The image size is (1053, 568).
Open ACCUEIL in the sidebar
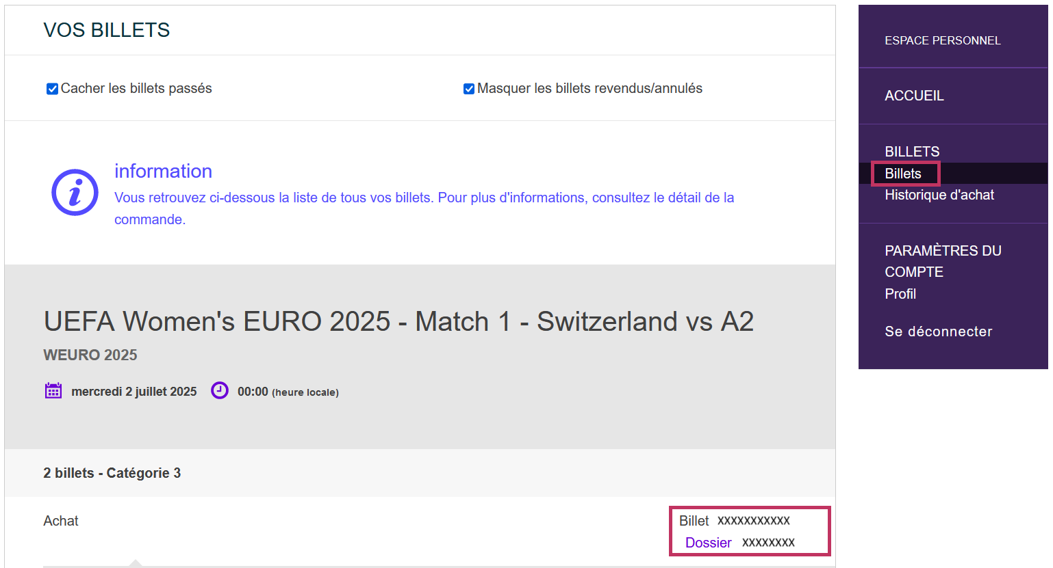tap(914, 96)
